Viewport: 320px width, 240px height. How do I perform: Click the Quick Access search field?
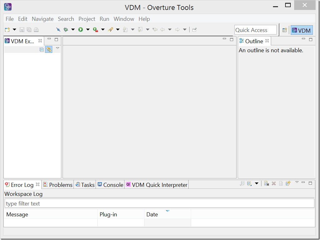click(256, 30)
